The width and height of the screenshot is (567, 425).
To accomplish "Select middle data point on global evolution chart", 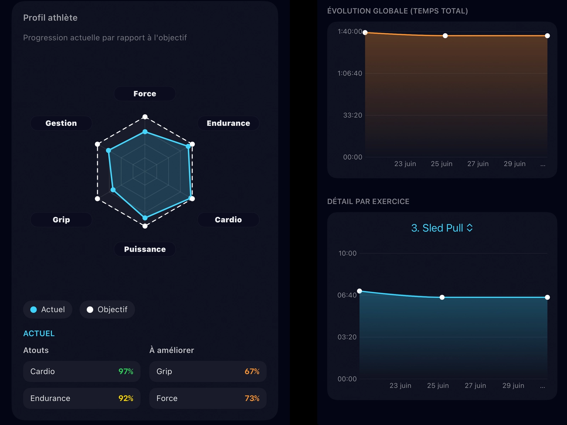I will [x=445, y=36].
